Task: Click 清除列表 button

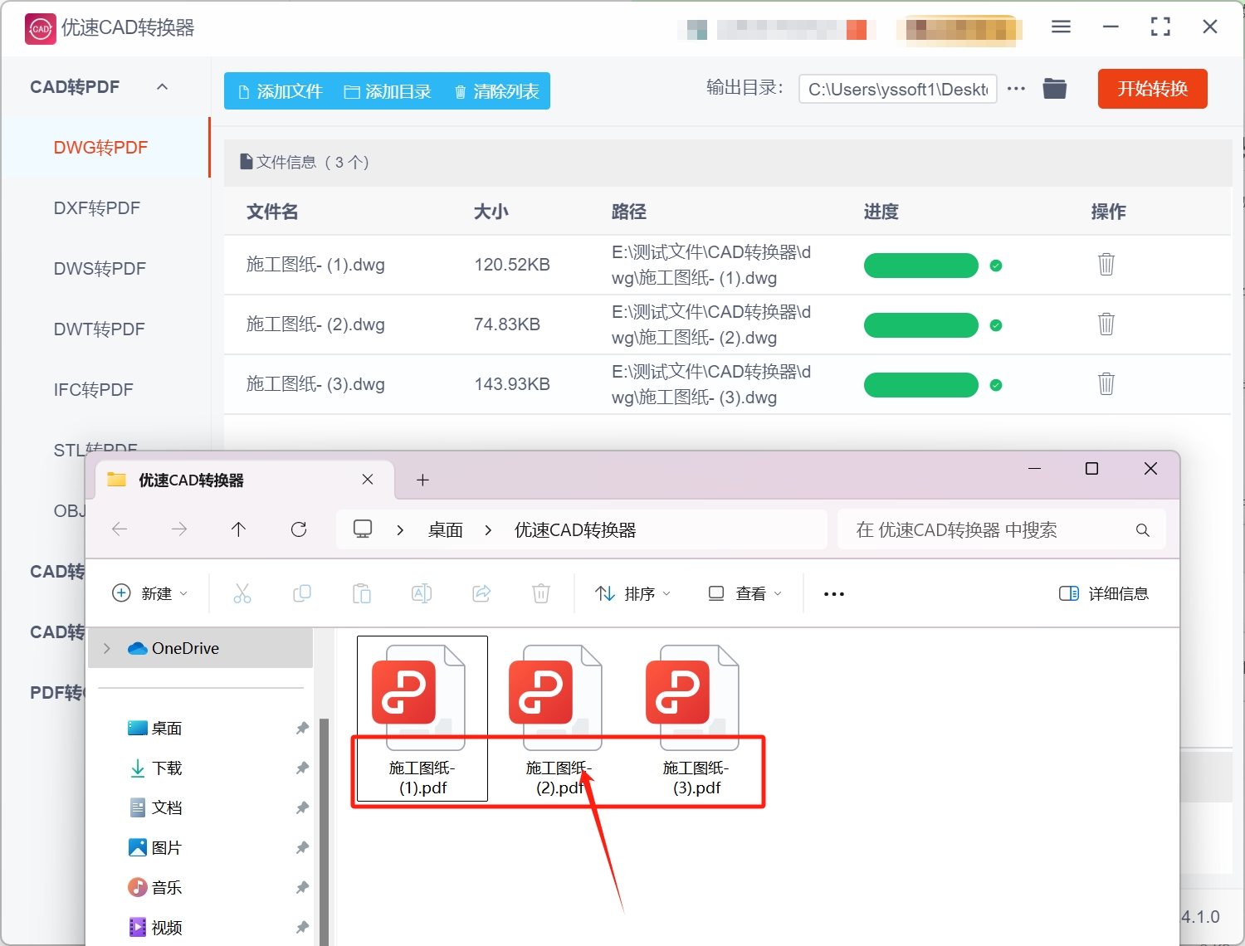Action: 496,91
